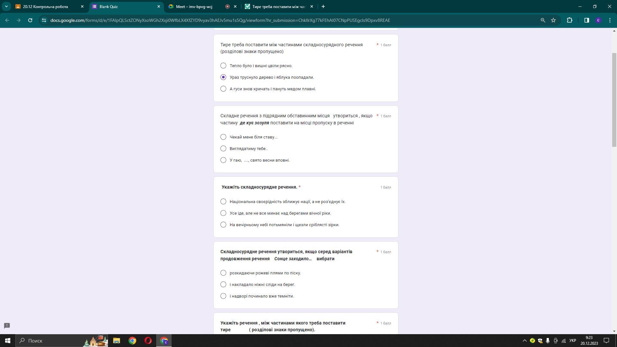Open the Chrome profile avatar

pos(598,20)
